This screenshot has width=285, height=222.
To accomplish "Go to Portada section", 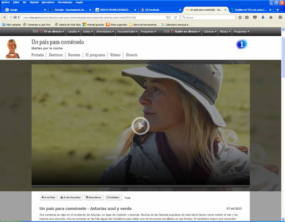I will [x=37, y=55].
